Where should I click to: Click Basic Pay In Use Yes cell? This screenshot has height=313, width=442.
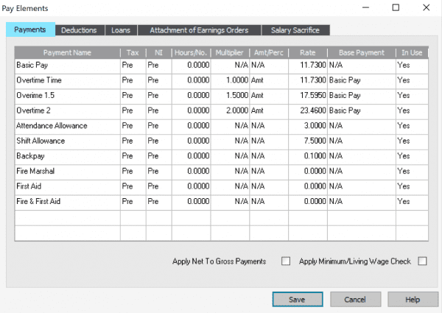pos(412,65)
